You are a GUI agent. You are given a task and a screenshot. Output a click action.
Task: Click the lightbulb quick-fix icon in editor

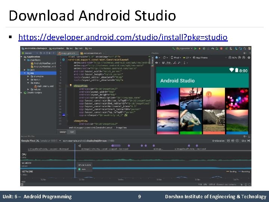70,85
